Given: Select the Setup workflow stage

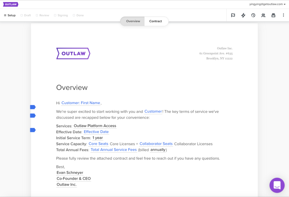Looking at the screenshot, I should (x=10, y=15).
